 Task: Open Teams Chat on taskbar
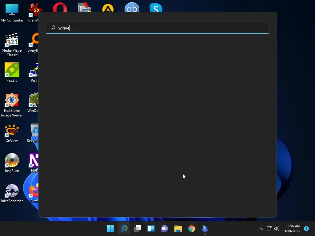tap(164, 229)
